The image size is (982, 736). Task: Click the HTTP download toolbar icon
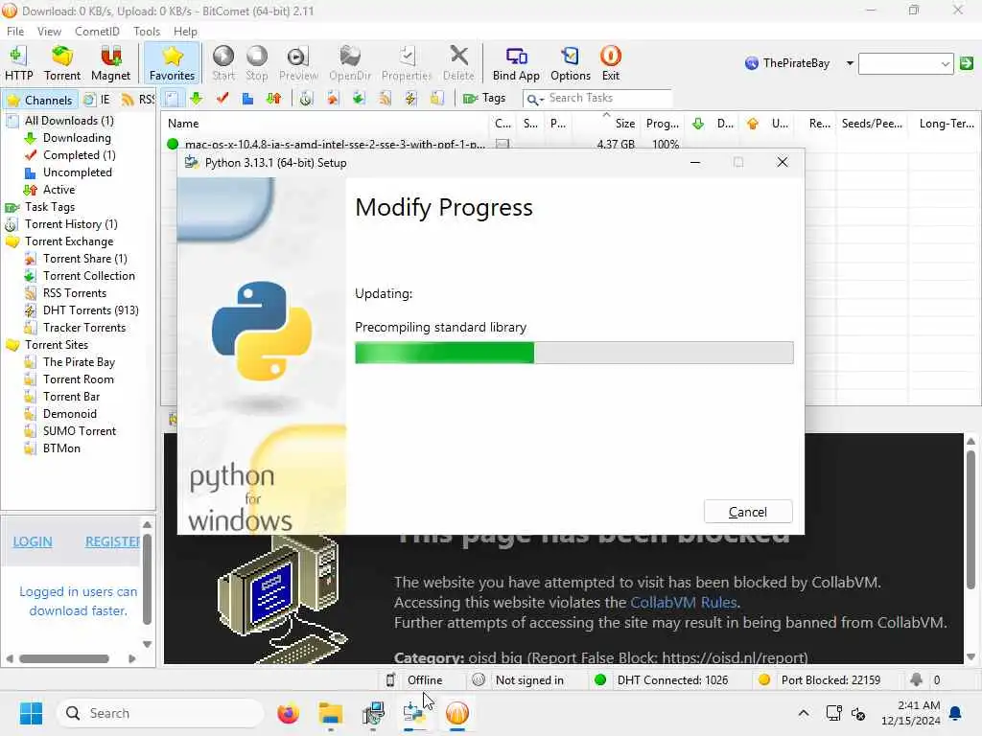click(18, 63)
